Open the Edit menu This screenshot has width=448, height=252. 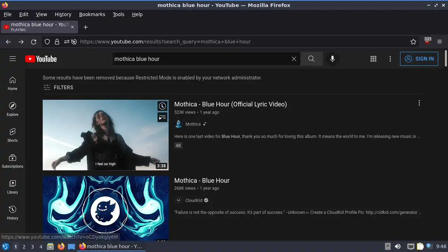[x=24, y=14]
